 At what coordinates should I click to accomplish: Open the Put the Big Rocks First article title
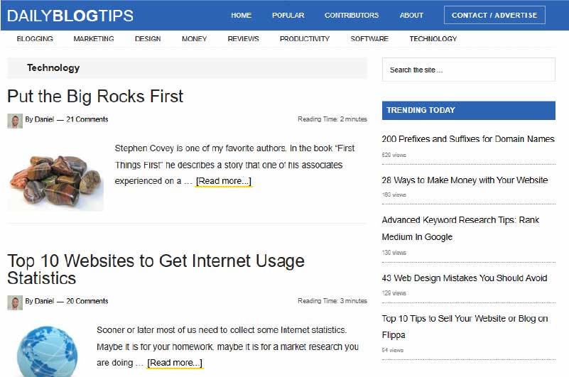tap(95, 97)
